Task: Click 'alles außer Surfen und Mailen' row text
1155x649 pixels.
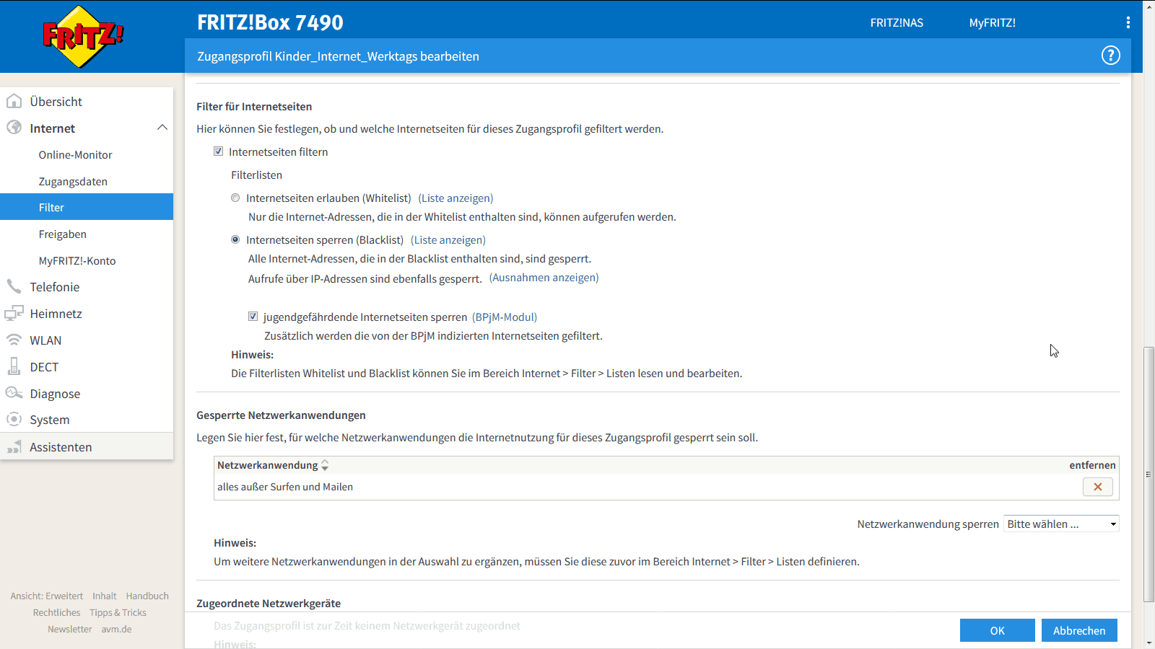Action: click(x=285, y=487)
